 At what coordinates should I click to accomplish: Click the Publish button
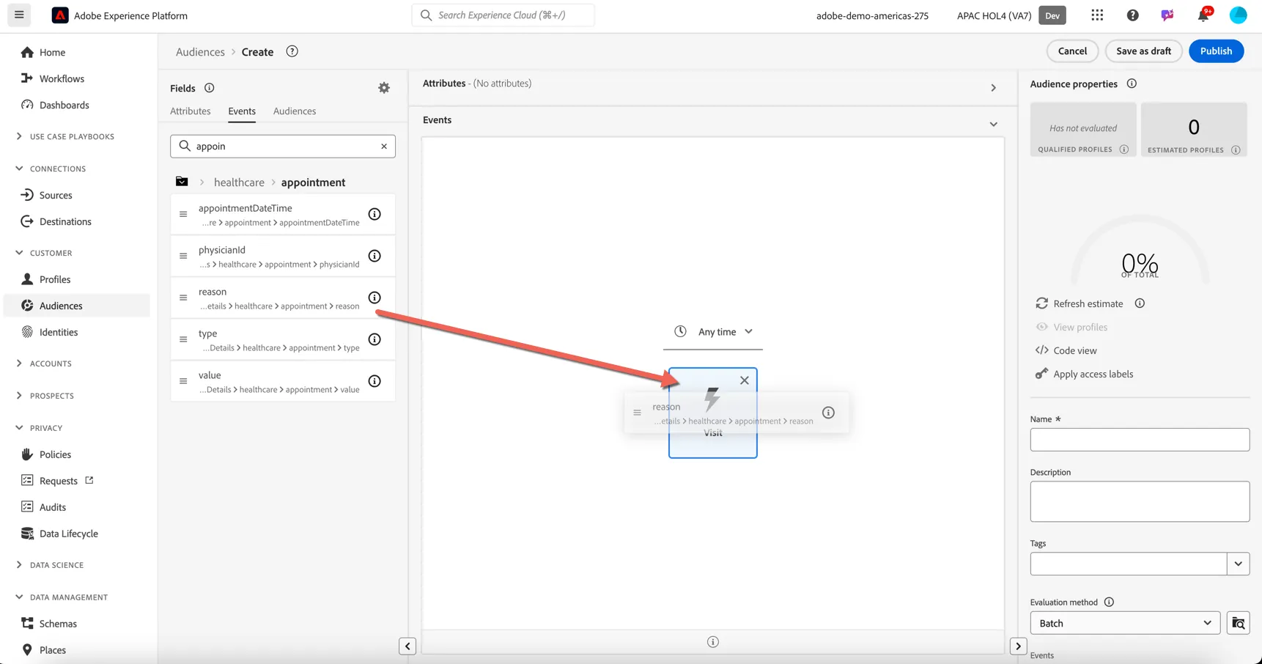[1216, 51]
